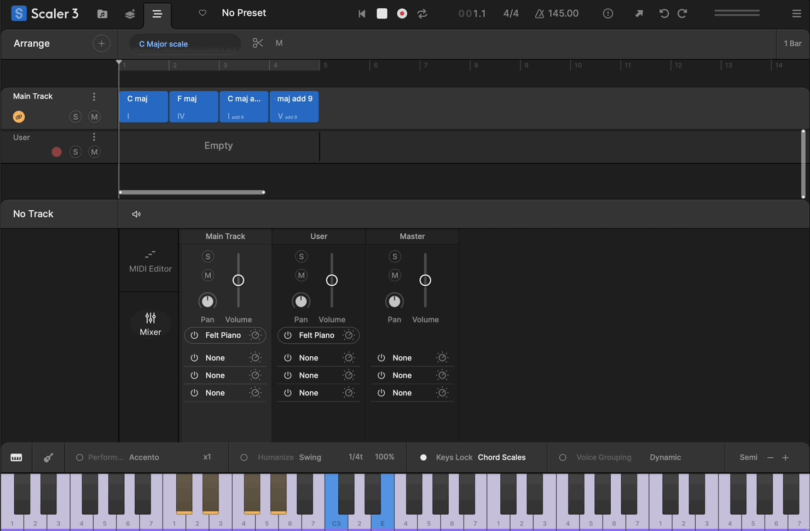Enable the Humanize option
Image resolution: width=810 pixels, height=531 pixels.
click(x=244, y=458)
